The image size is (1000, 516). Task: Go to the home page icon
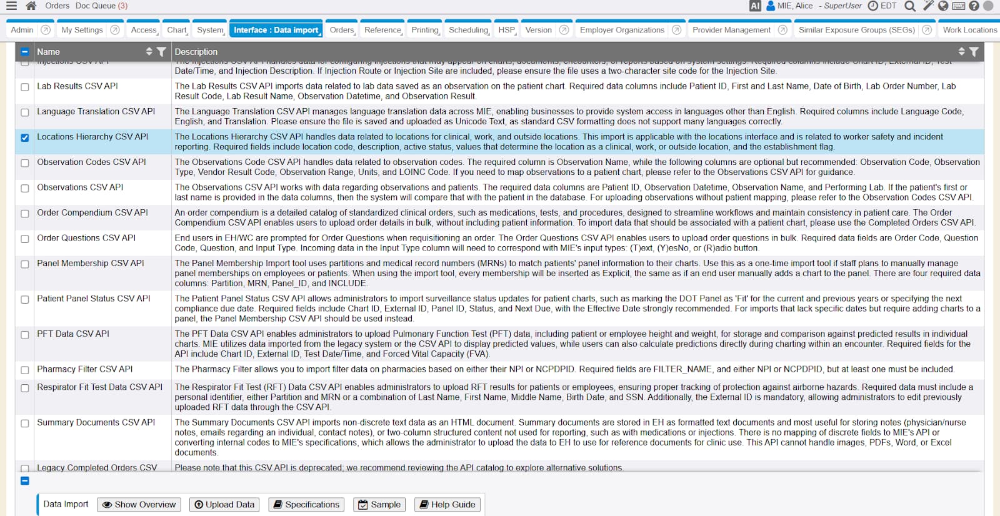31,6
